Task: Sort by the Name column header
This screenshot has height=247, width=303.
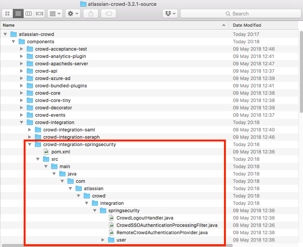Action: click(114, 25)
